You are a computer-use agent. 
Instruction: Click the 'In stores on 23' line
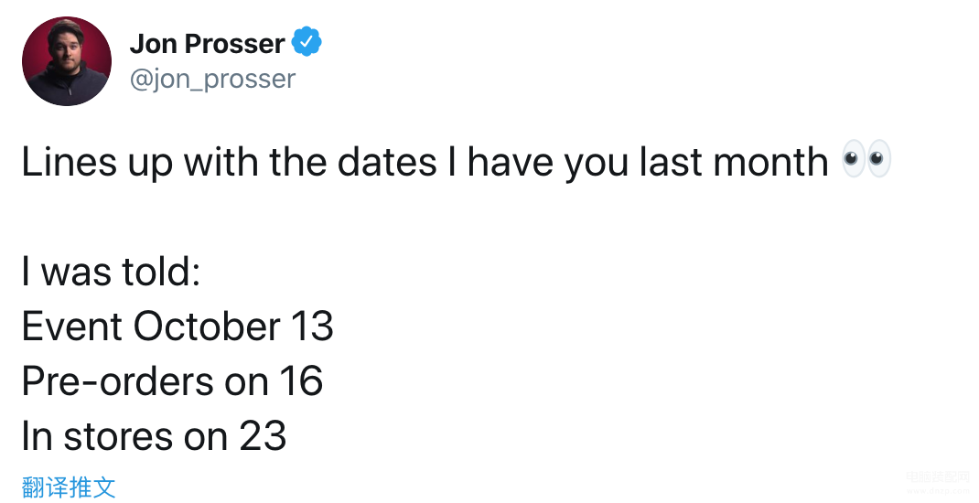click(155, 435)
